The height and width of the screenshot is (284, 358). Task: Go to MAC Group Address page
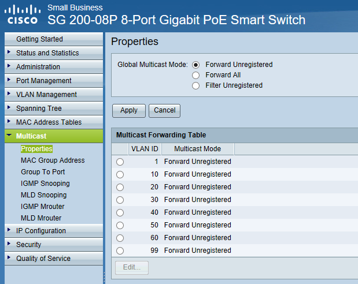53,160
